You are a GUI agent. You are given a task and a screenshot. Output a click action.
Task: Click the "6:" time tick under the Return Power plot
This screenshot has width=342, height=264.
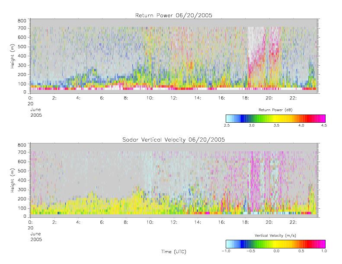(x=102, y=98)
